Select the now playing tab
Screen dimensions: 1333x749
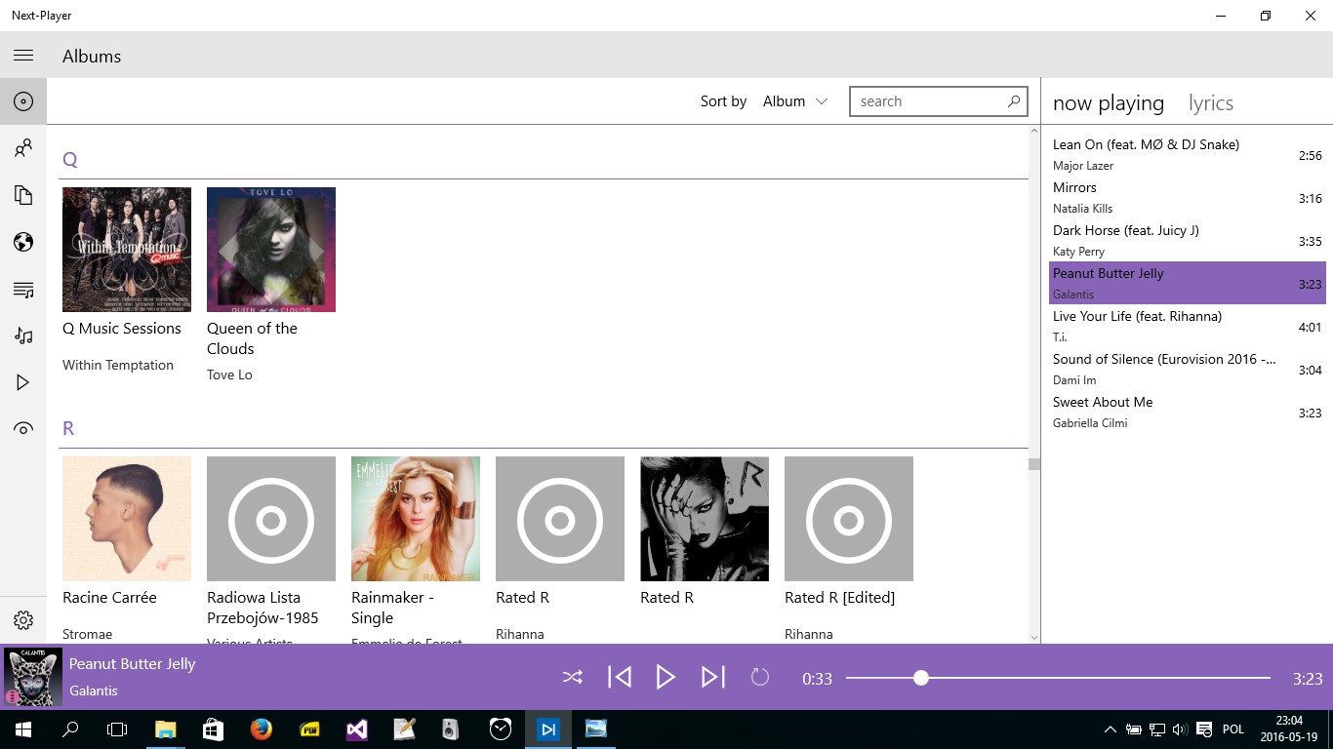(x=1109, y=103)
